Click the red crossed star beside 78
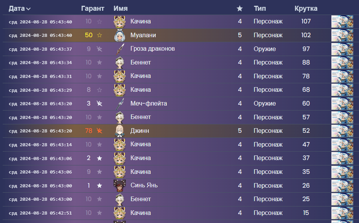This screenshot has height=223, width=359. click(100, 131)
